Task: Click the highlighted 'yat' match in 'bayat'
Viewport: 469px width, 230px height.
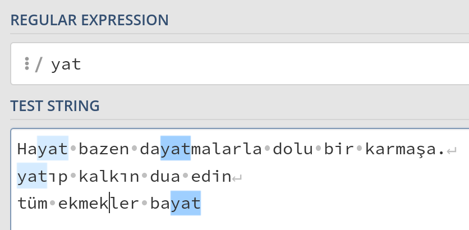Action: coord(186,203)
